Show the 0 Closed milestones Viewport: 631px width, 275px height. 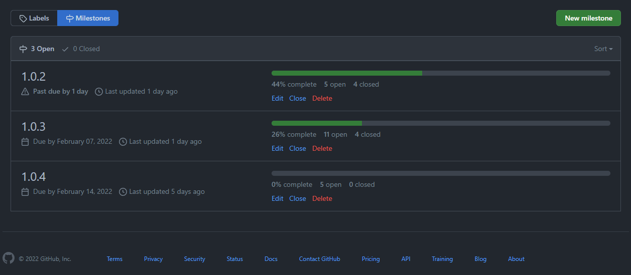(x=81, y=49)
